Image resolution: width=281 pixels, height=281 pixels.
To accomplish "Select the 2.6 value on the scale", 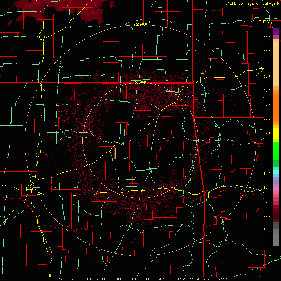I will coord(267,160).
